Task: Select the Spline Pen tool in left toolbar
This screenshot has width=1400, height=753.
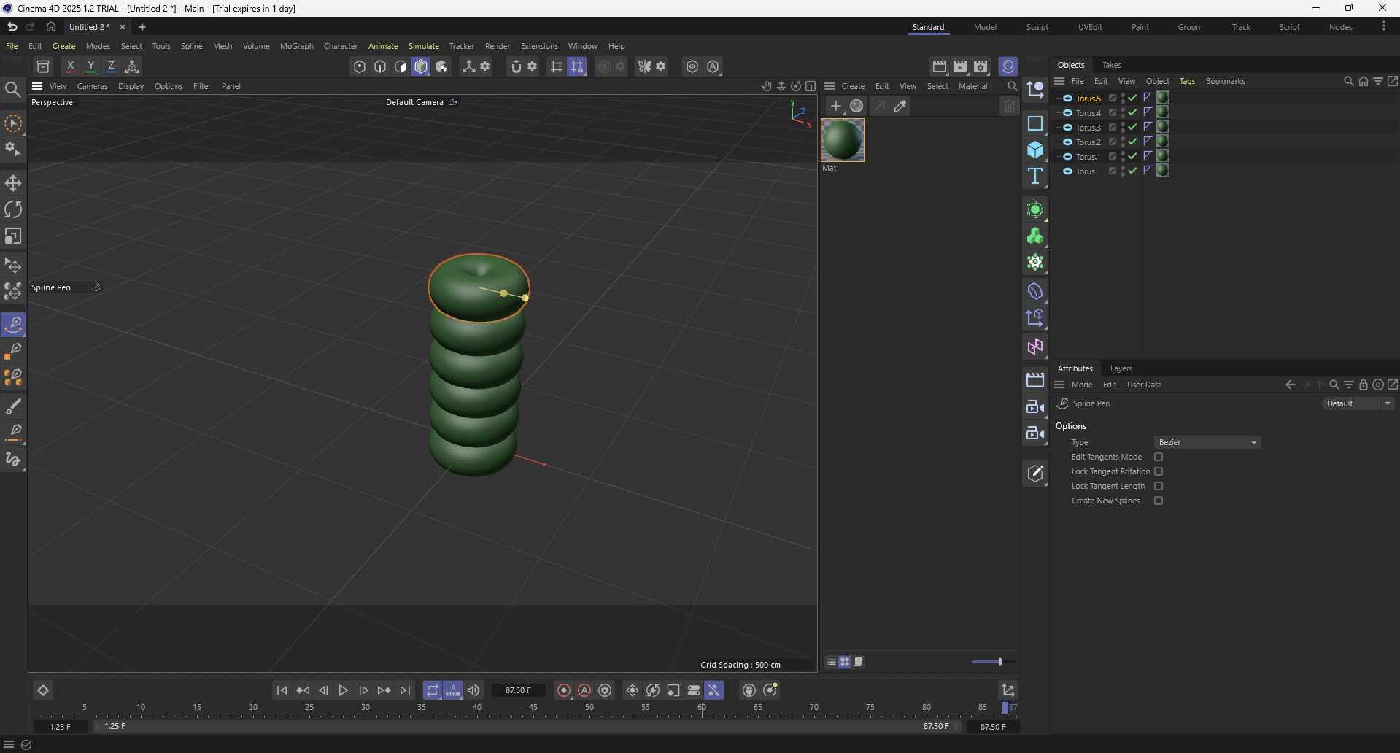Action: (x=13, y=325)
